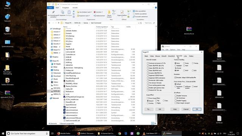Image resolution: width=242 pixels, height=136 pixels.
Task: Open the recent locations dropdown arrow
Action: (x=56, y=23)
